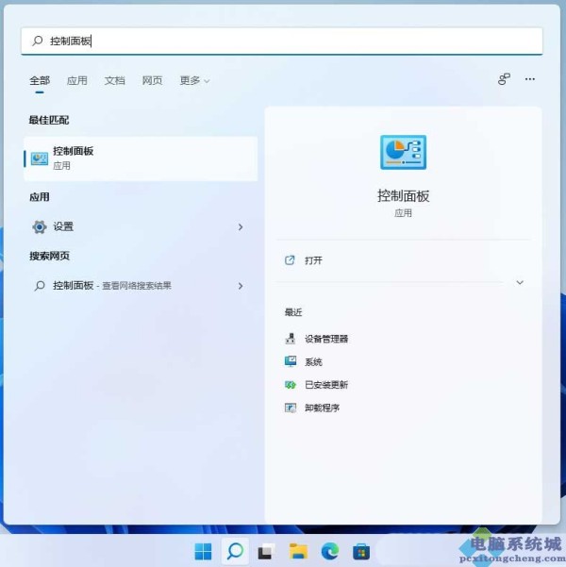Click the magnifier icon in search box

coord(37,41)
